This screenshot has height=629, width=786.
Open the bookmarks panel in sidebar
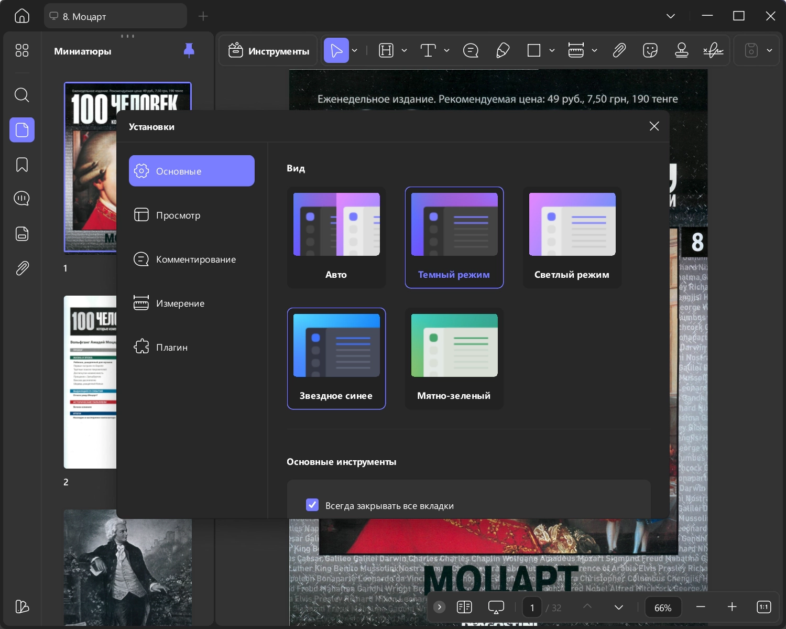click(x=21, y=165)
